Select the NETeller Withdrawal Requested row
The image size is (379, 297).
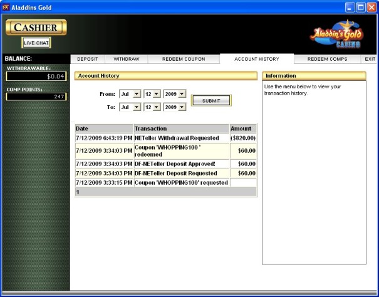coord(166,138)
